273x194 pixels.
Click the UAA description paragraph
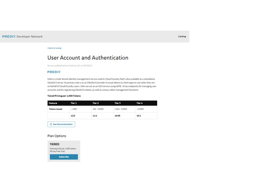[102, 84]
